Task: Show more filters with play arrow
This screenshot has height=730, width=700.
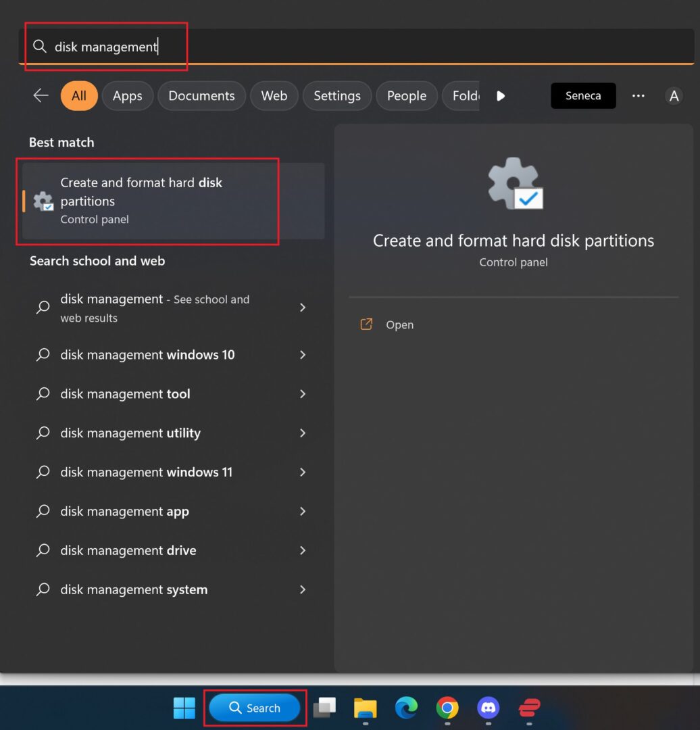Action: point(500,96)
